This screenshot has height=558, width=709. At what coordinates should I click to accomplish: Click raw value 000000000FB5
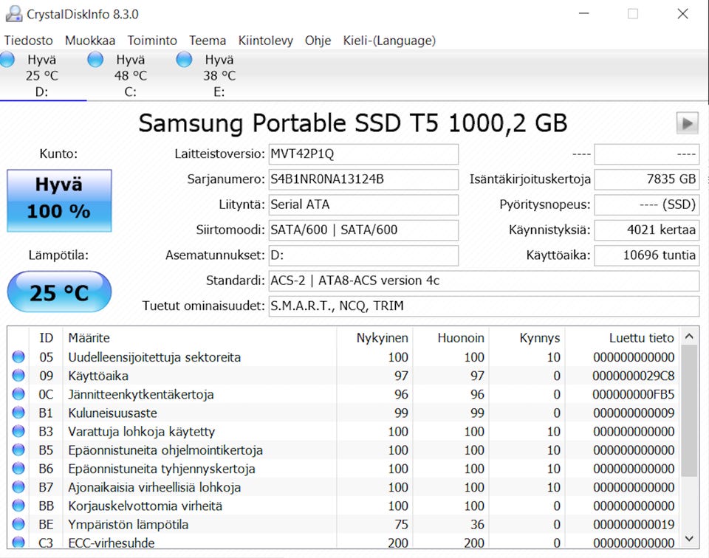[633, 394]
